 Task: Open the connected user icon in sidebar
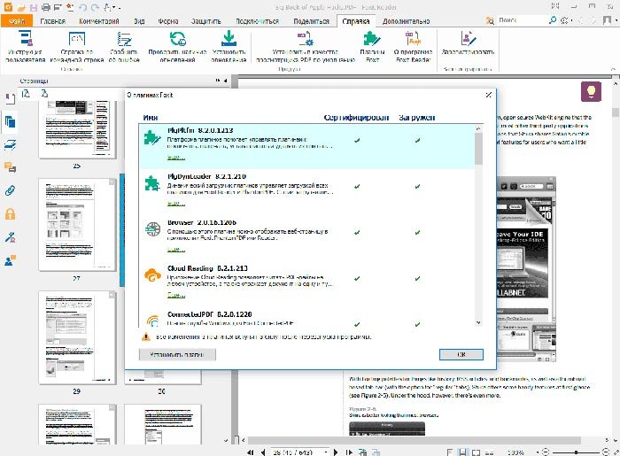(10, 260)
